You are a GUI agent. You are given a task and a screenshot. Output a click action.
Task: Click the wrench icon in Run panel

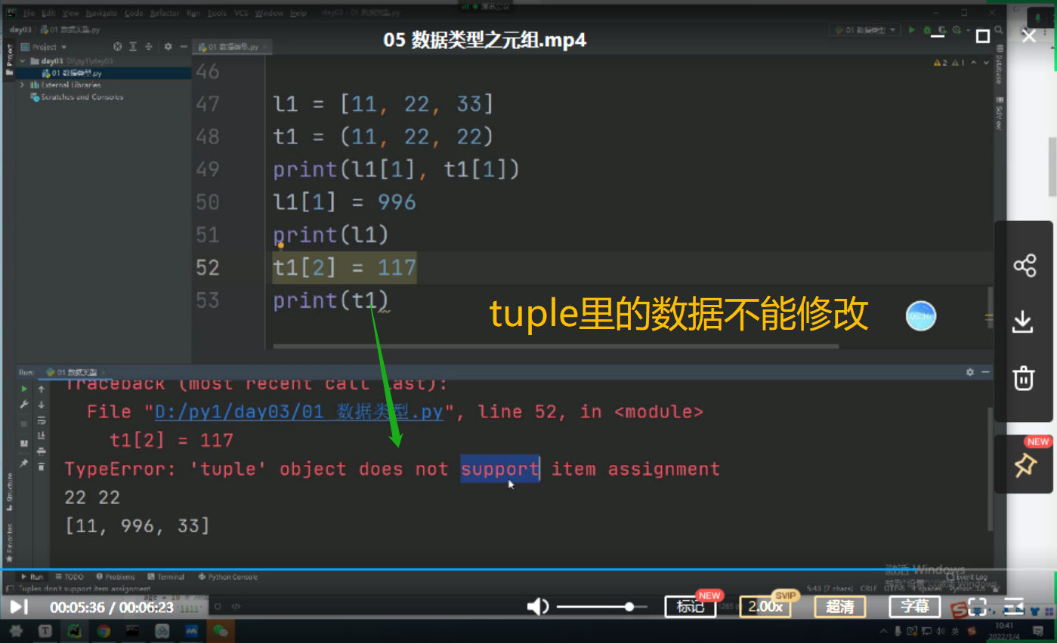(x=24, y=405)
